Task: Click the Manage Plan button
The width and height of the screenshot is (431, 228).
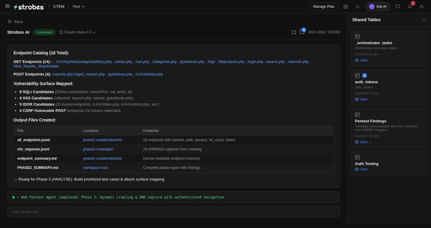Action: click(x=324, y=6)
